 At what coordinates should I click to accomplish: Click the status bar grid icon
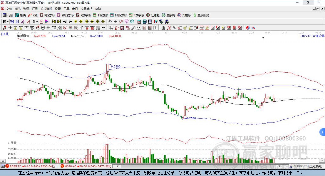click(x=3, y=166)
